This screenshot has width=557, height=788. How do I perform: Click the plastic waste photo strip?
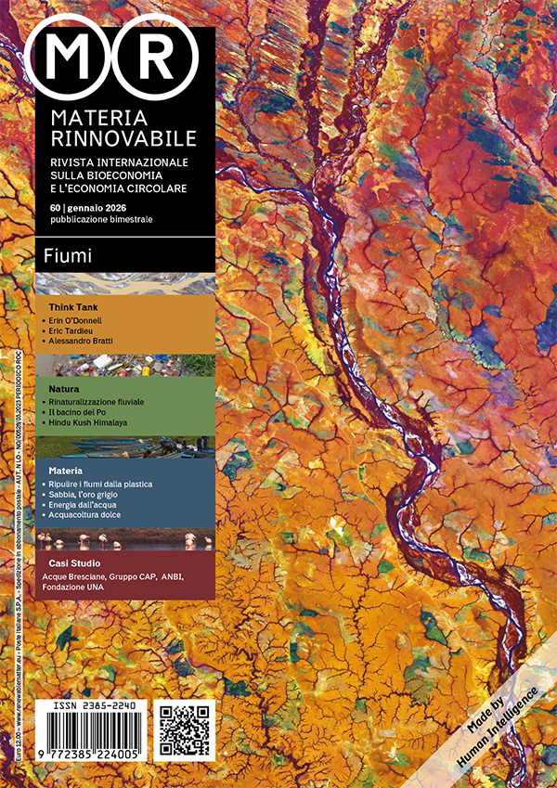(124, 364)
